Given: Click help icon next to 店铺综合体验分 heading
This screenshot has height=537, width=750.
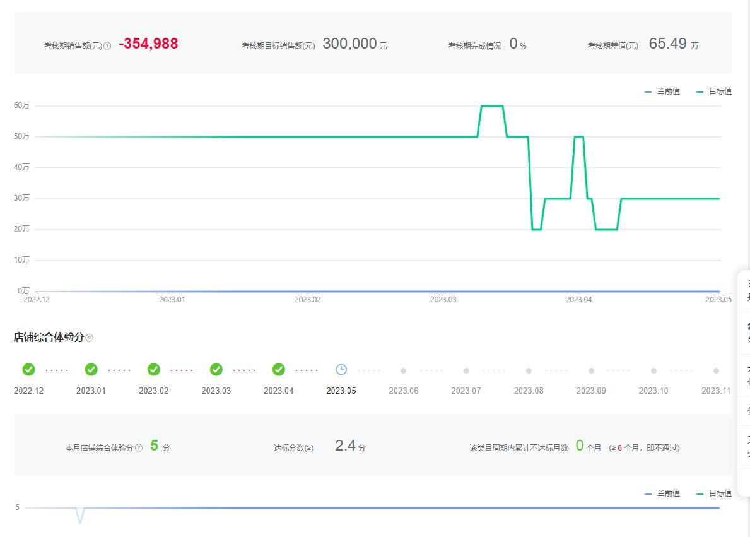Looking at the screenshot, I should pos(90,338).
